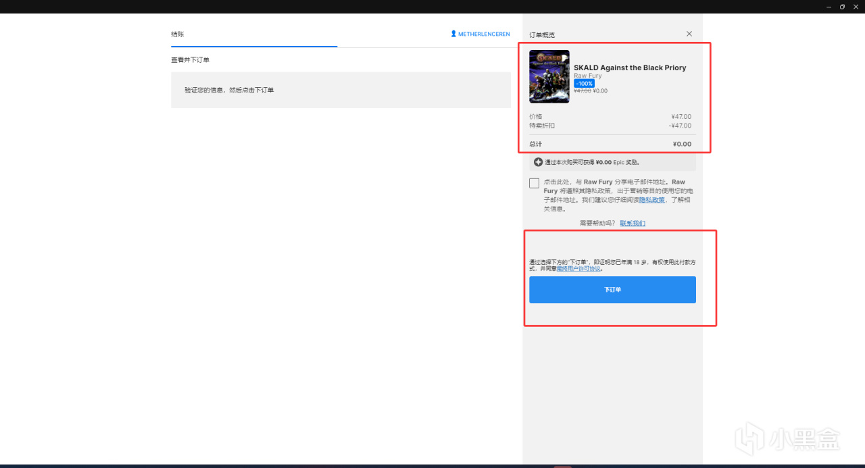
Task: Click the user profile icon beside METHERLENCEREN
Action: click(x=453, y=34)
